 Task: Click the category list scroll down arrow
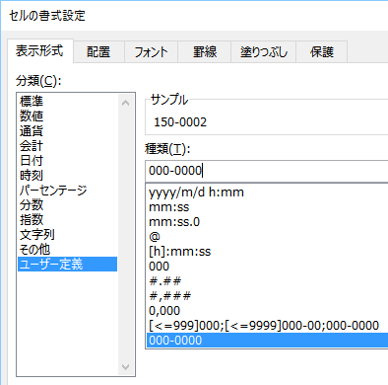coord(125,367)
